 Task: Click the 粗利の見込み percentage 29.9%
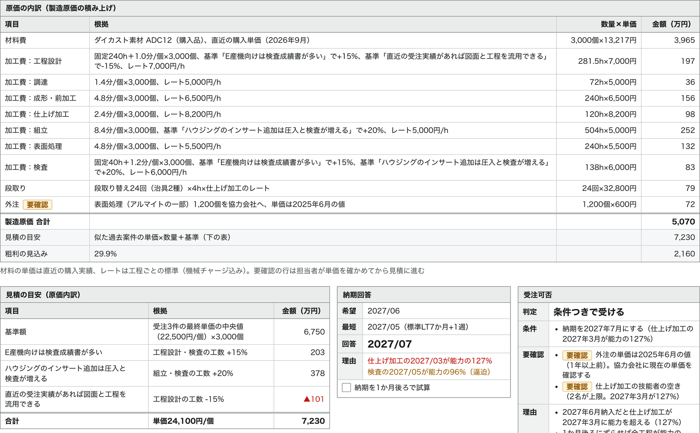pyautogui.click(x=105, y=254)
